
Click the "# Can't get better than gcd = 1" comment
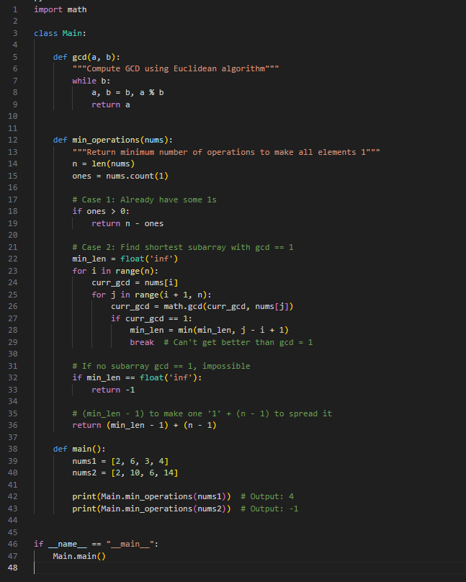238,342
